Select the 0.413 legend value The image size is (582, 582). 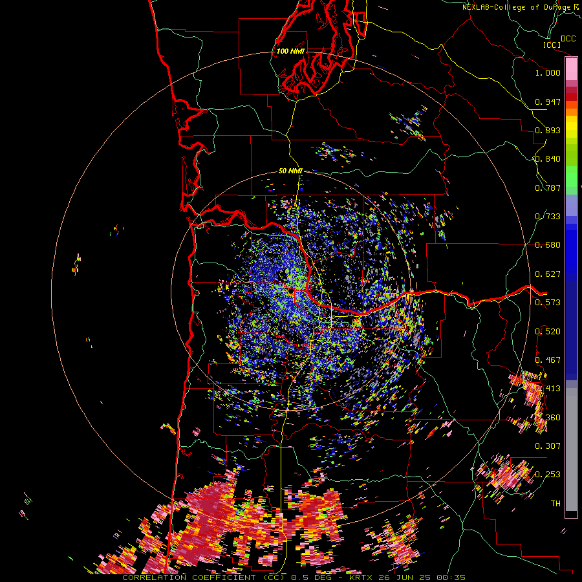548,389
